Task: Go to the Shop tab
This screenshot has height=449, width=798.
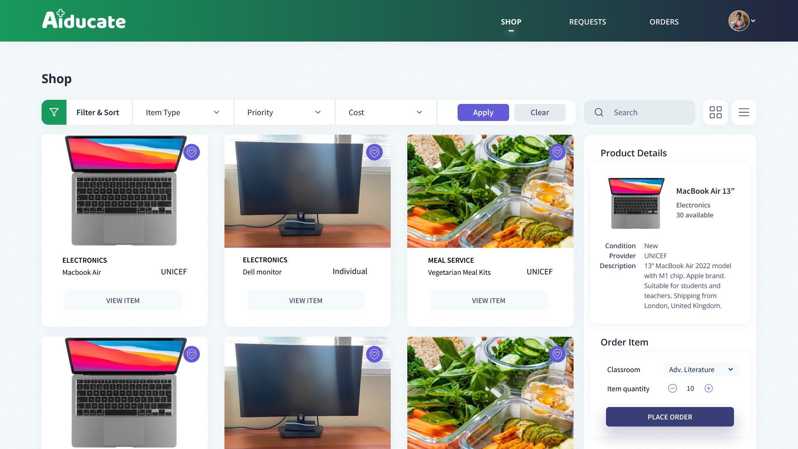Action: tap(511, 22)
